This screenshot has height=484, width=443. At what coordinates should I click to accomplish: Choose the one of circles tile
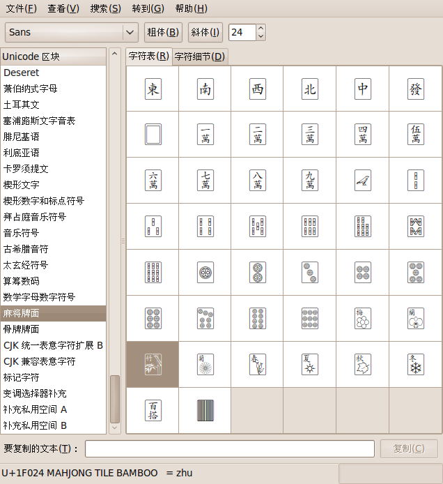[x=205, y=273]
